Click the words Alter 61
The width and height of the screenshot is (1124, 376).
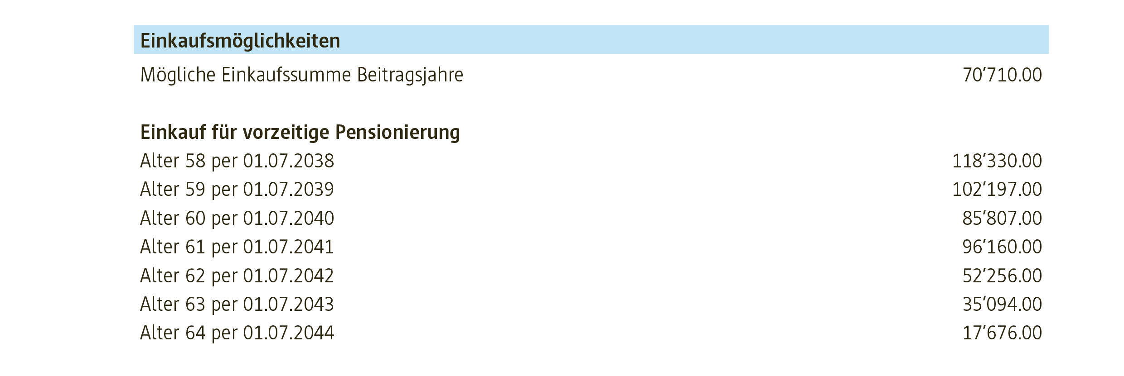[173, 247]
